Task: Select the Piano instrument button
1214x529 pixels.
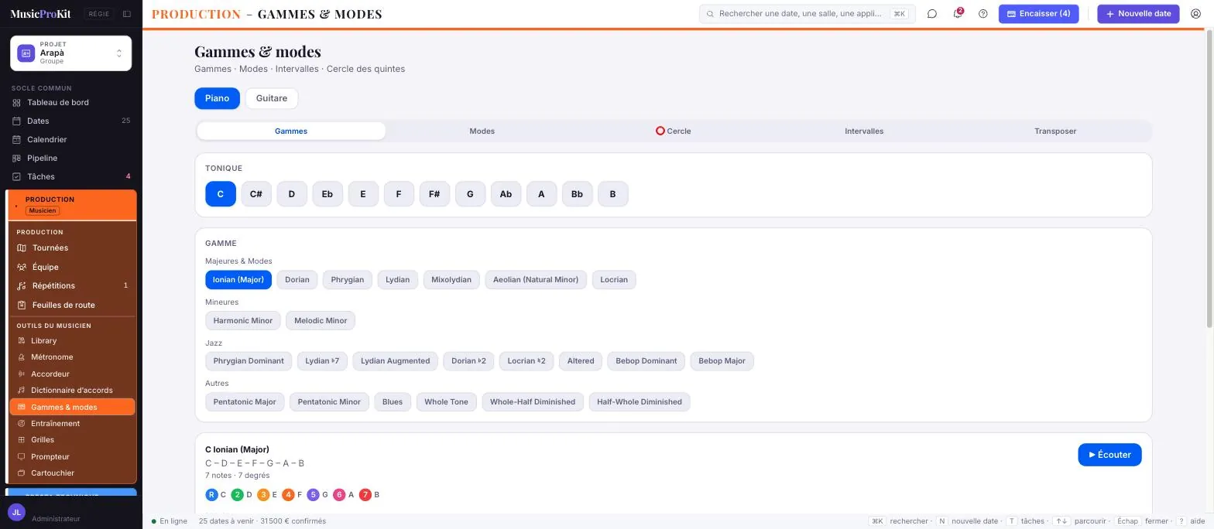Action: [x=217, y=98]
